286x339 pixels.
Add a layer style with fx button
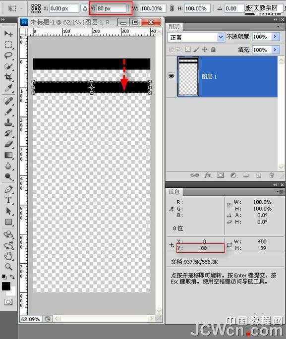208,175
